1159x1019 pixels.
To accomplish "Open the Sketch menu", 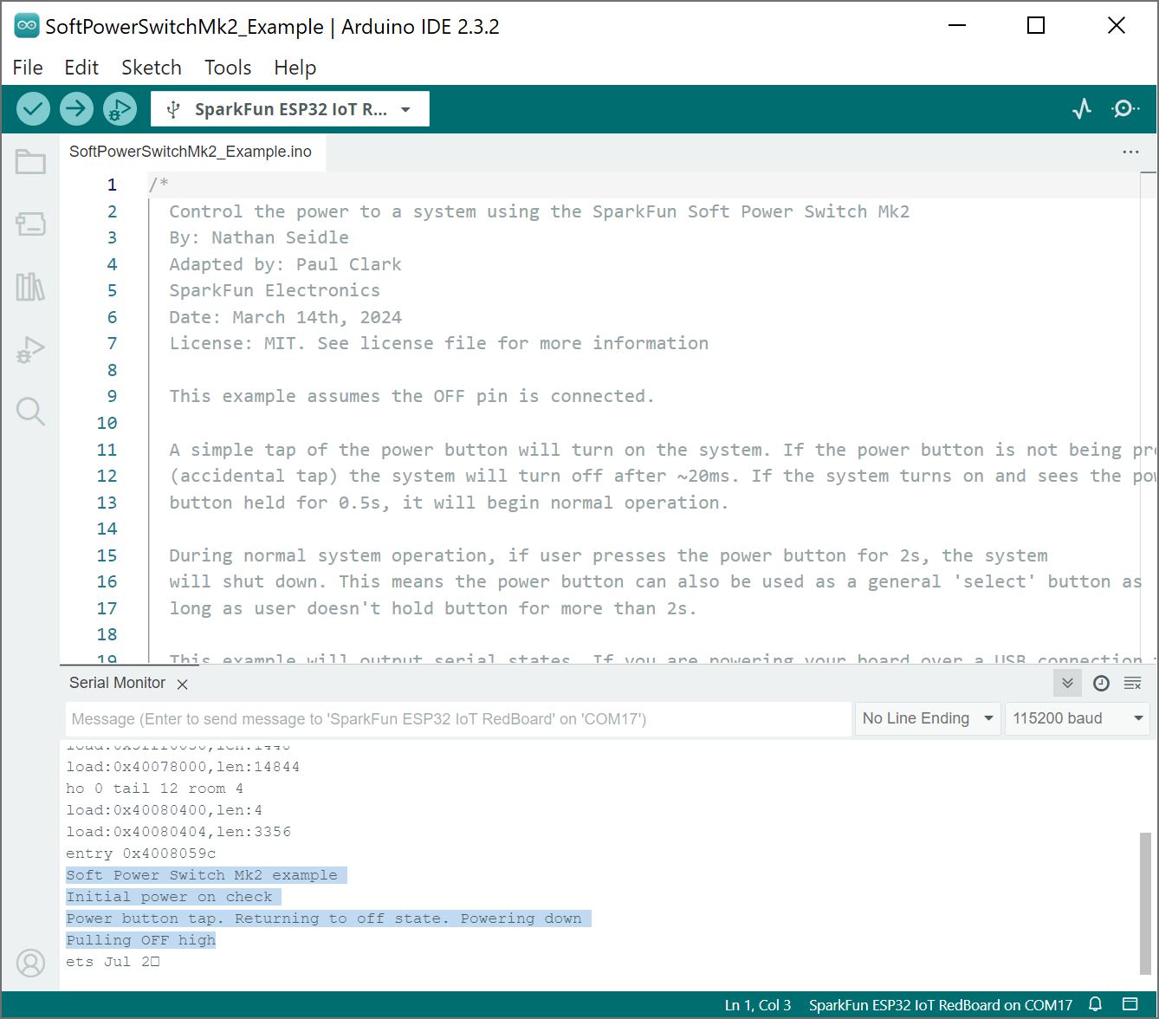I will point(152,68).
